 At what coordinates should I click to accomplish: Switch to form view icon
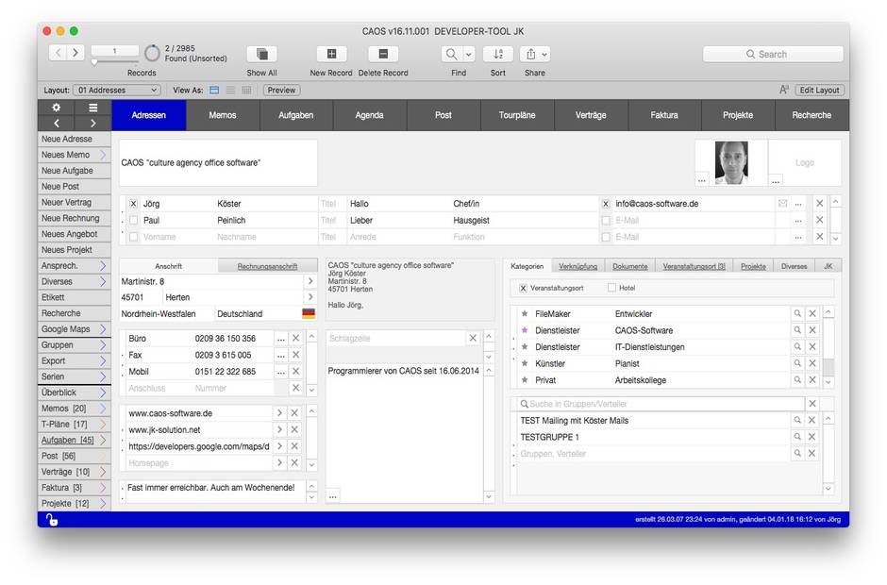[214, 90]
